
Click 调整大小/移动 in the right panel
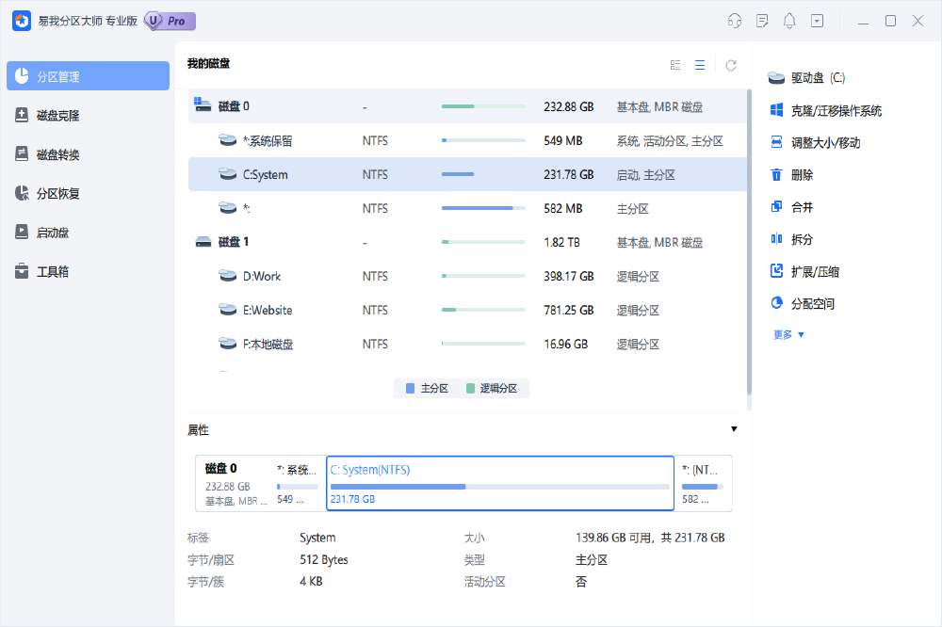pos(825,143)
